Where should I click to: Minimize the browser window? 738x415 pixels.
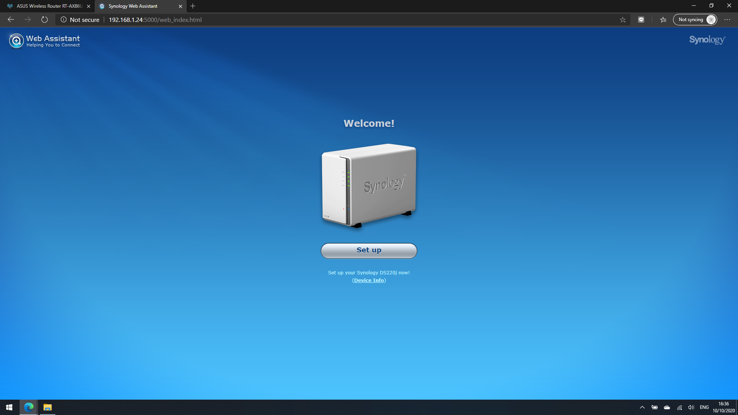(x=694, y=6)
